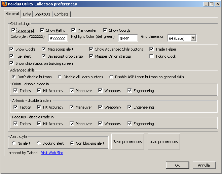Toggle Javascript drop cargo checkbox
Screen dimensions: 222x174
(44, 56)
